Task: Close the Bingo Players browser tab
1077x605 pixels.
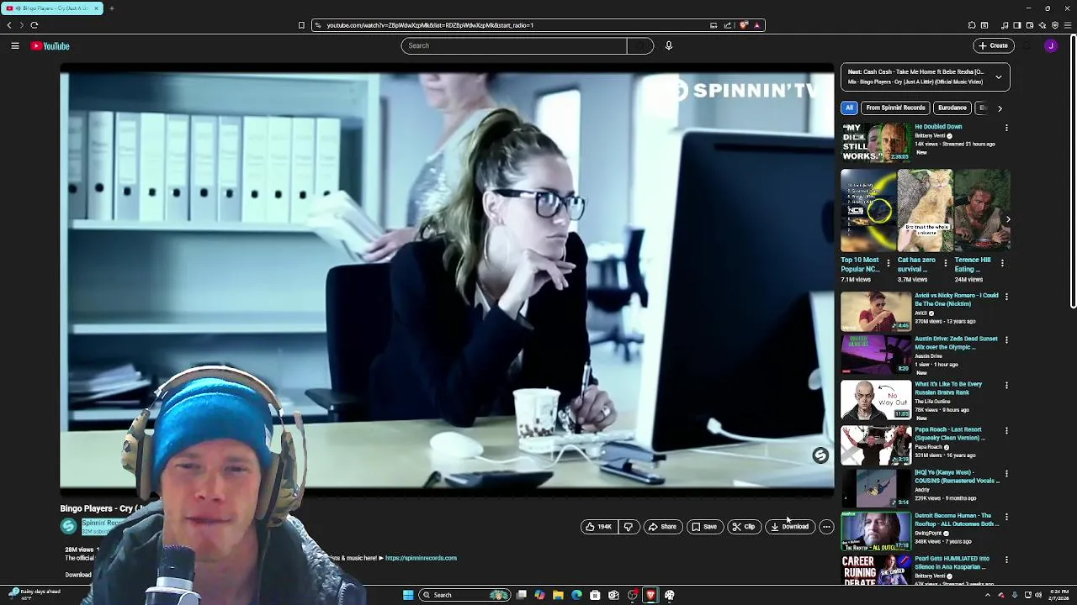Action: tap(96, 8)
